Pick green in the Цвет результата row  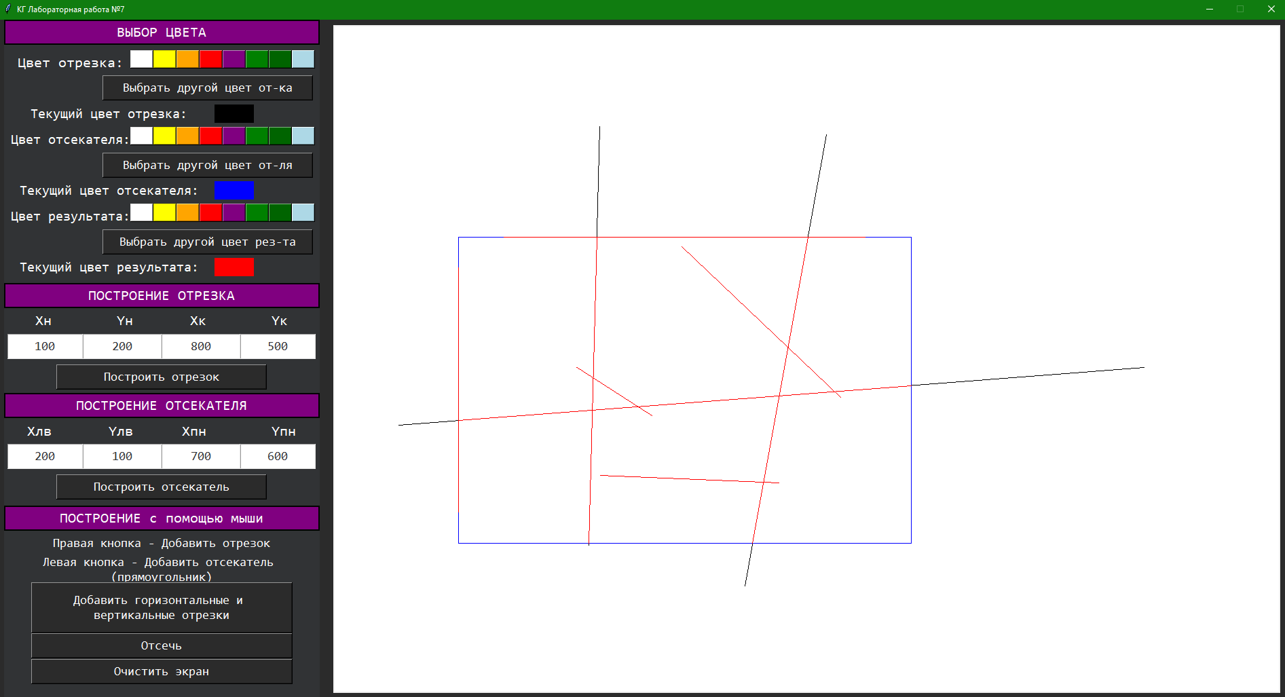pyautogui.click(x=257, y=213)
